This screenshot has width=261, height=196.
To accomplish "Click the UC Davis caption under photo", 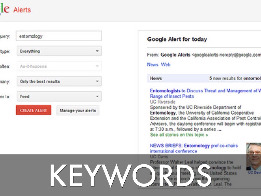I will 254,173.
